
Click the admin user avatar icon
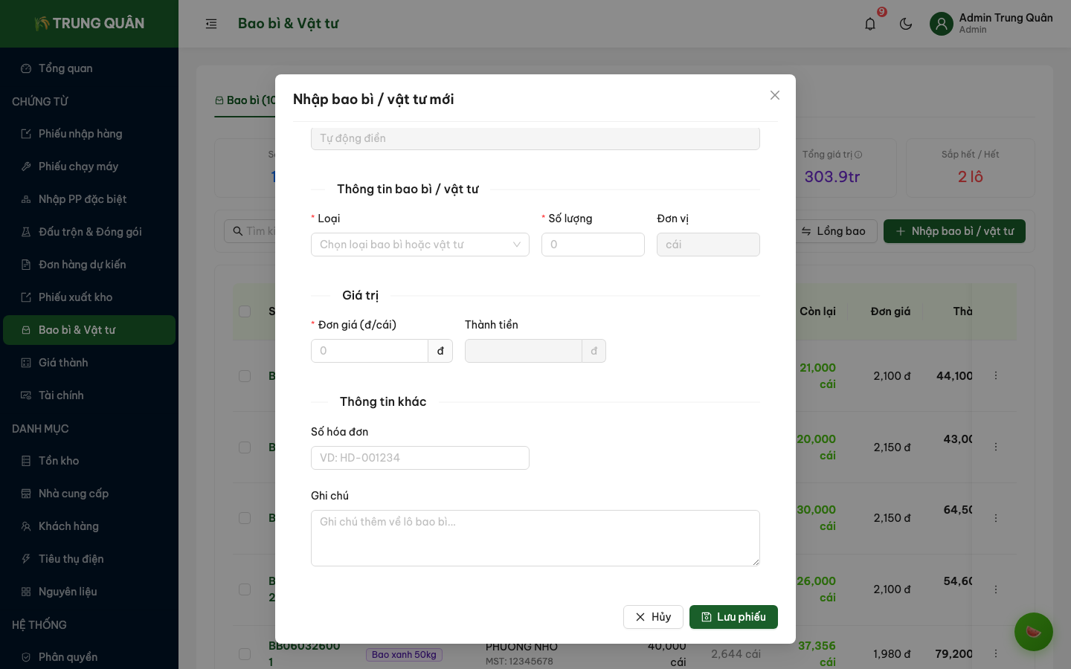tap(942, 24)
